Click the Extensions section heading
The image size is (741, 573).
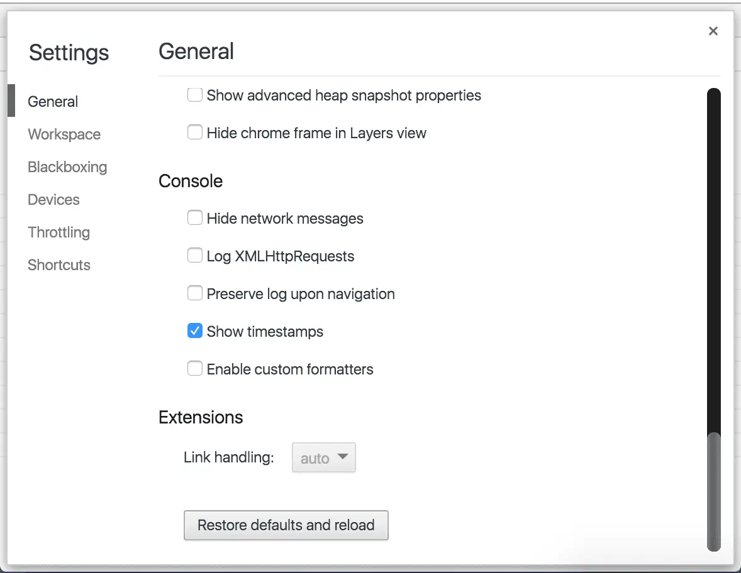[201, 417]
